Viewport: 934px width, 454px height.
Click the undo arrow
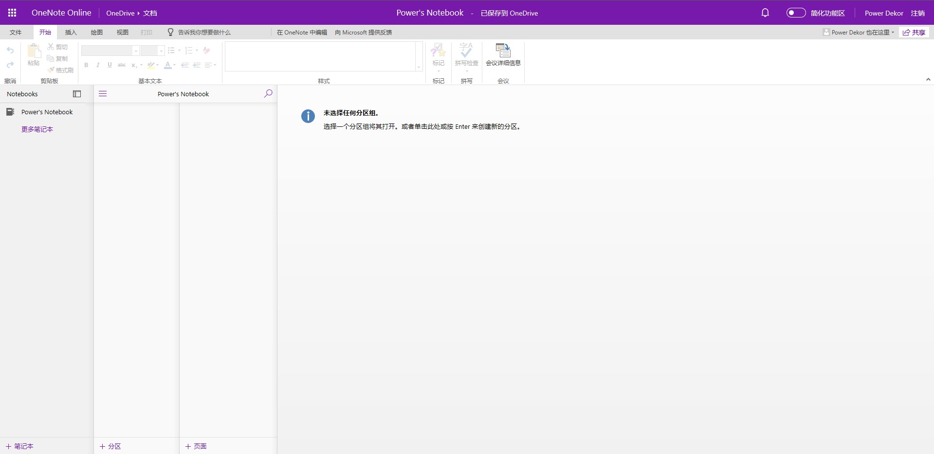click(x=10, y=50)
